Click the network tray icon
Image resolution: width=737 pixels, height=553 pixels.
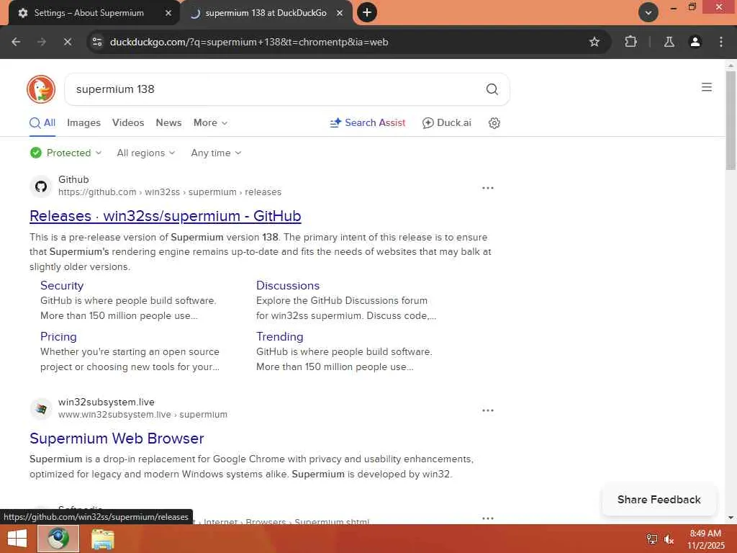[651, 539]
